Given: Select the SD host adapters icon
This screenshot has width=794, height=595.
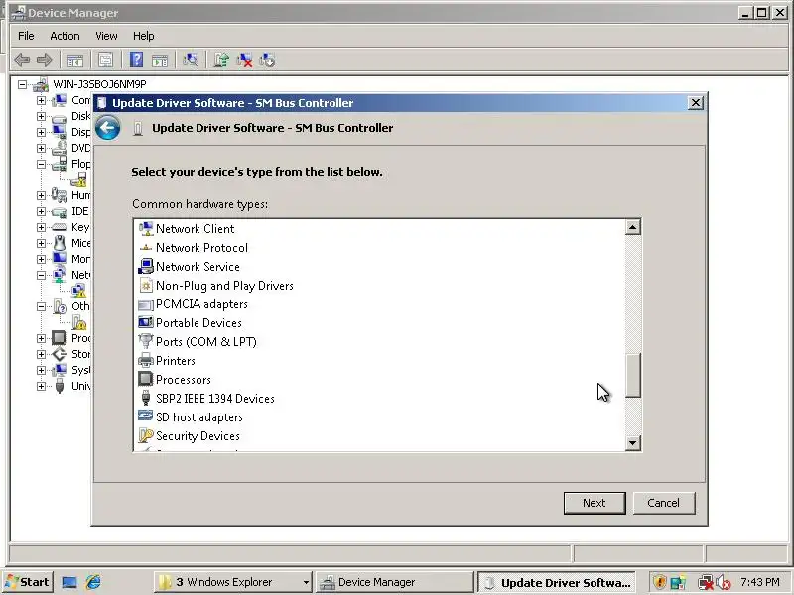Looking at the screenshot, I should (x=146, y=416).
